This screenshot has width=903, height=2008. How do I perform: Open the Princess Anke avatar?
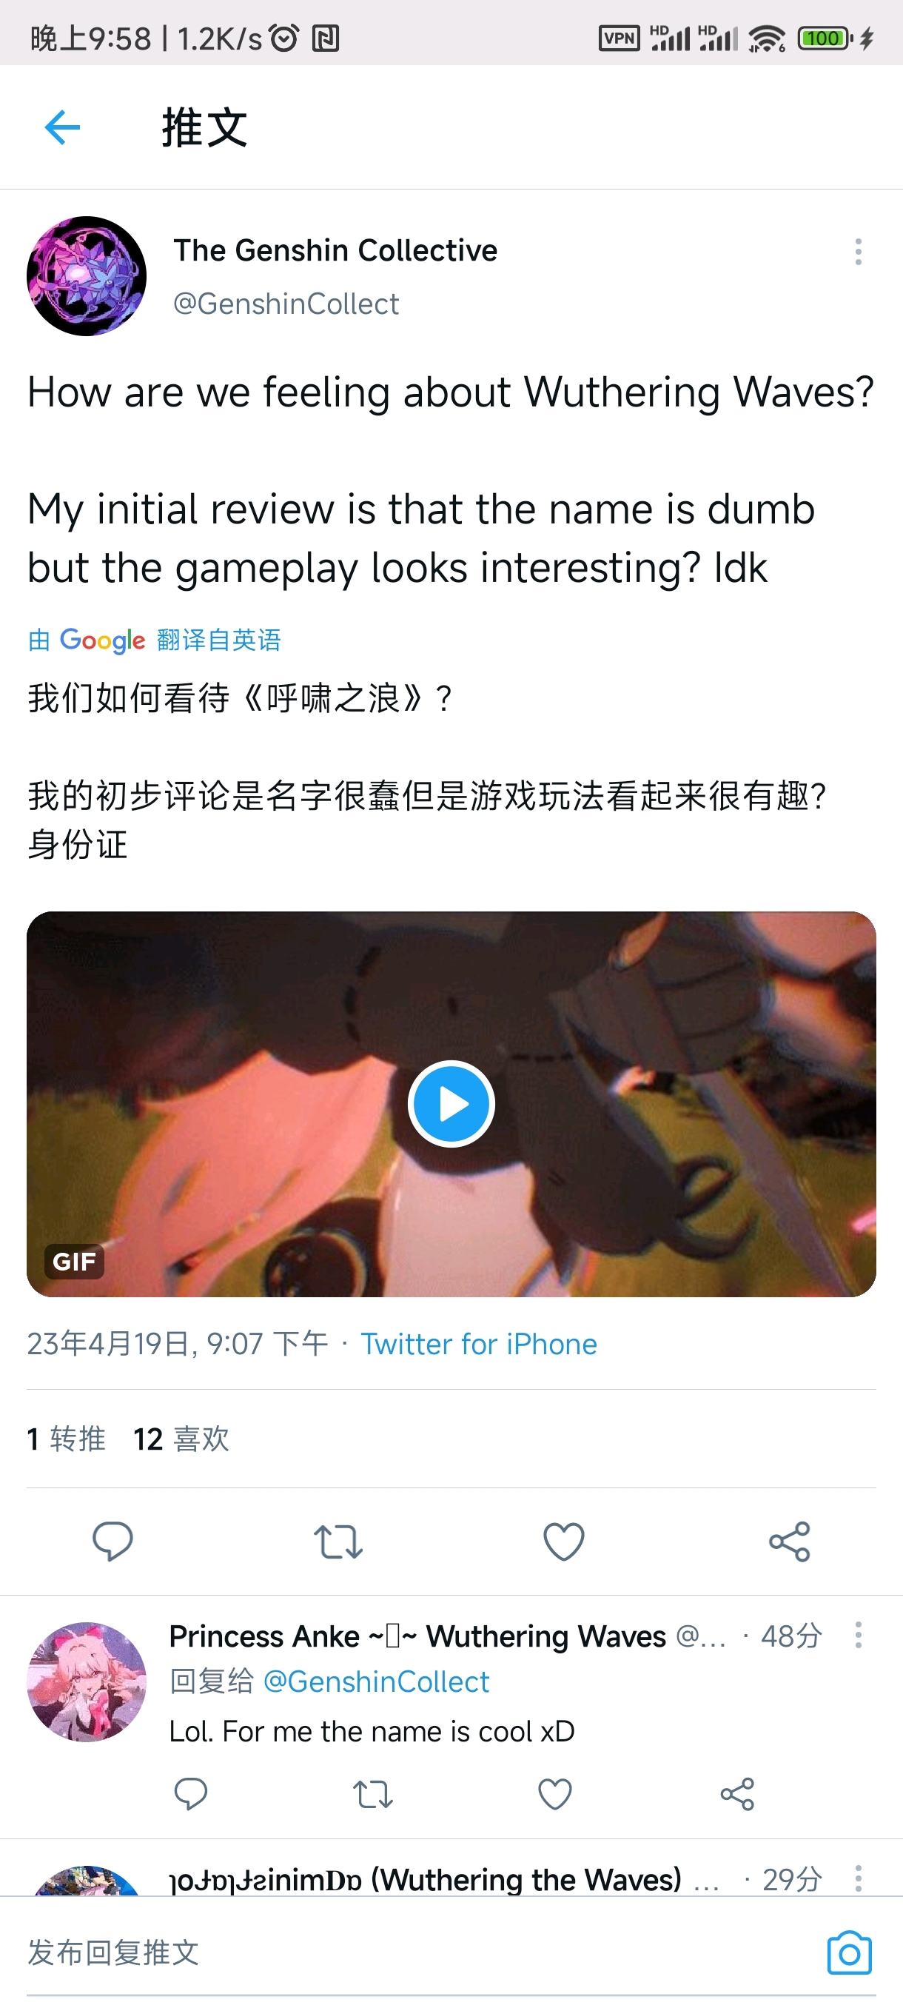(87, 1681)
